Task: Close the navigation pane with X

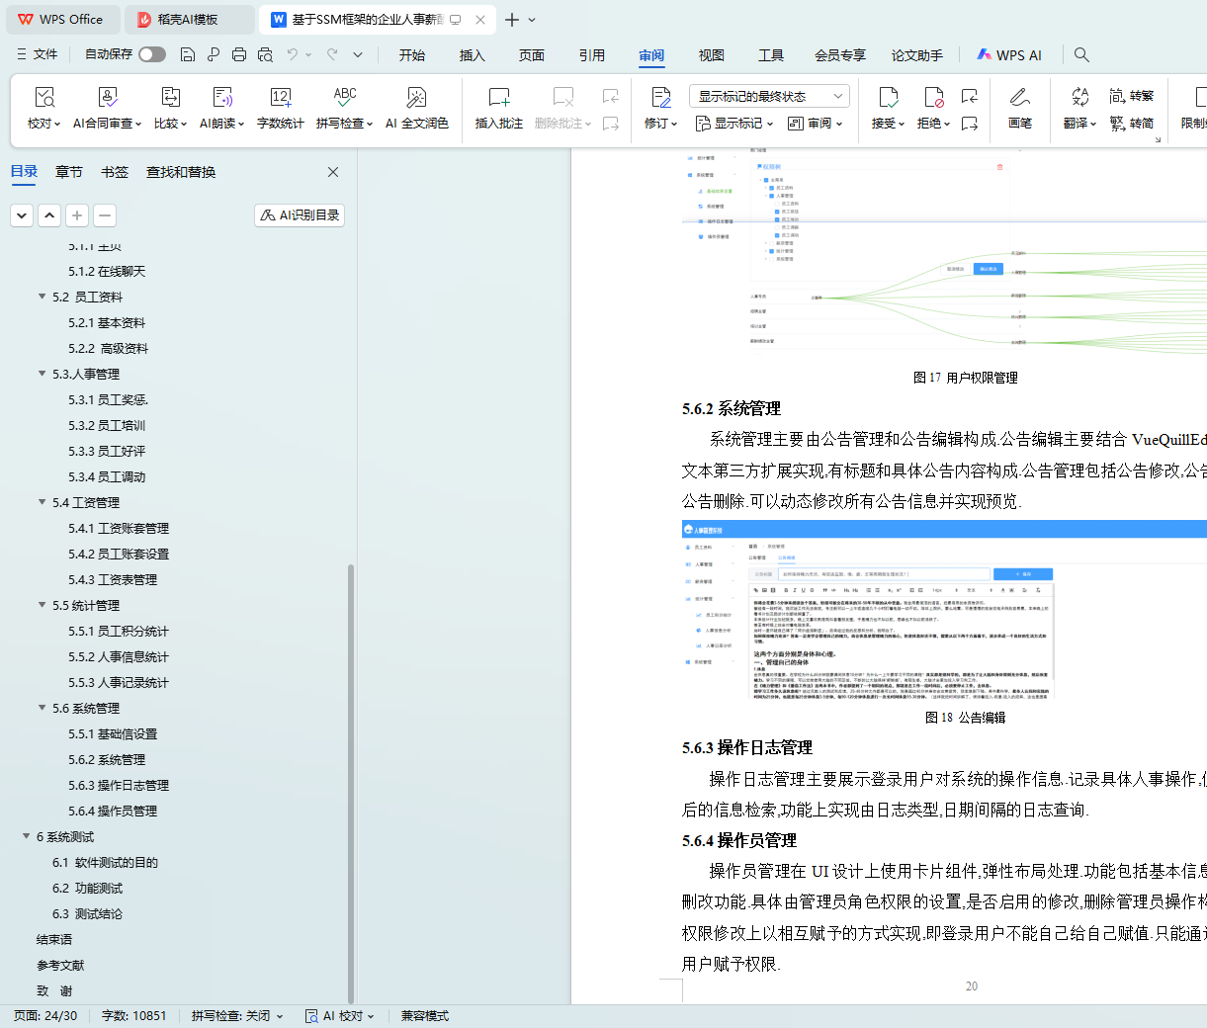Action: point(333,172)
